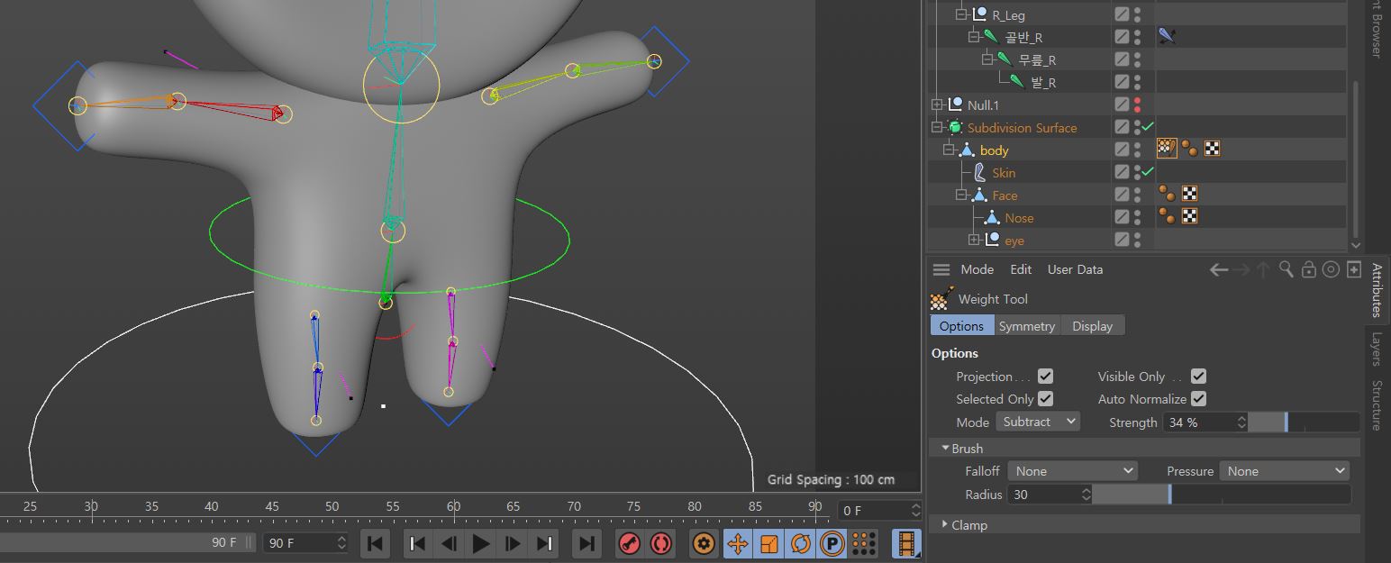This screenshot has height=563, width=1391.
Task: Toggle the Position keying move icon
Action: click(x=738, y=543)
